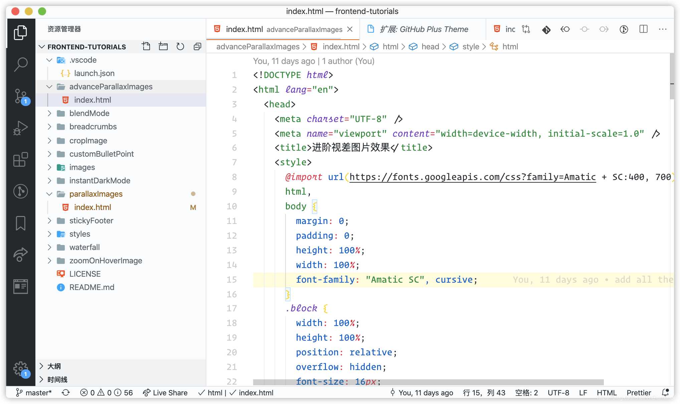The height and width of the screenshot is (404, 680).
Task: Open the Google Fonts URL on line 8
Action: pos(472,177)
